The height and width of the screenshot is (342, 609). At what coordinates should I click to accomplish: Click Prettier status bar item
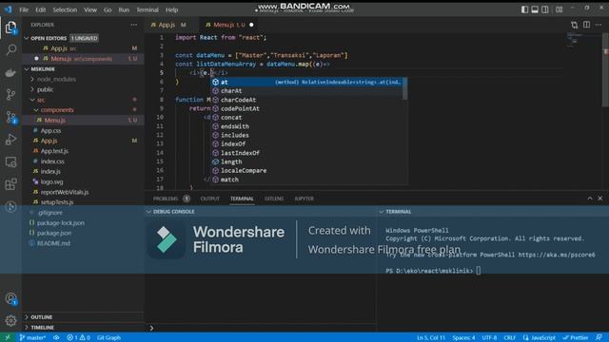click(576, 337)
